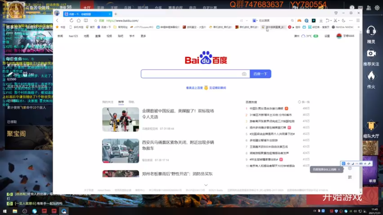383x215 pixels.
Task: Open the 常用网址 bookmarks folder
Action: (x=121, y=27)
